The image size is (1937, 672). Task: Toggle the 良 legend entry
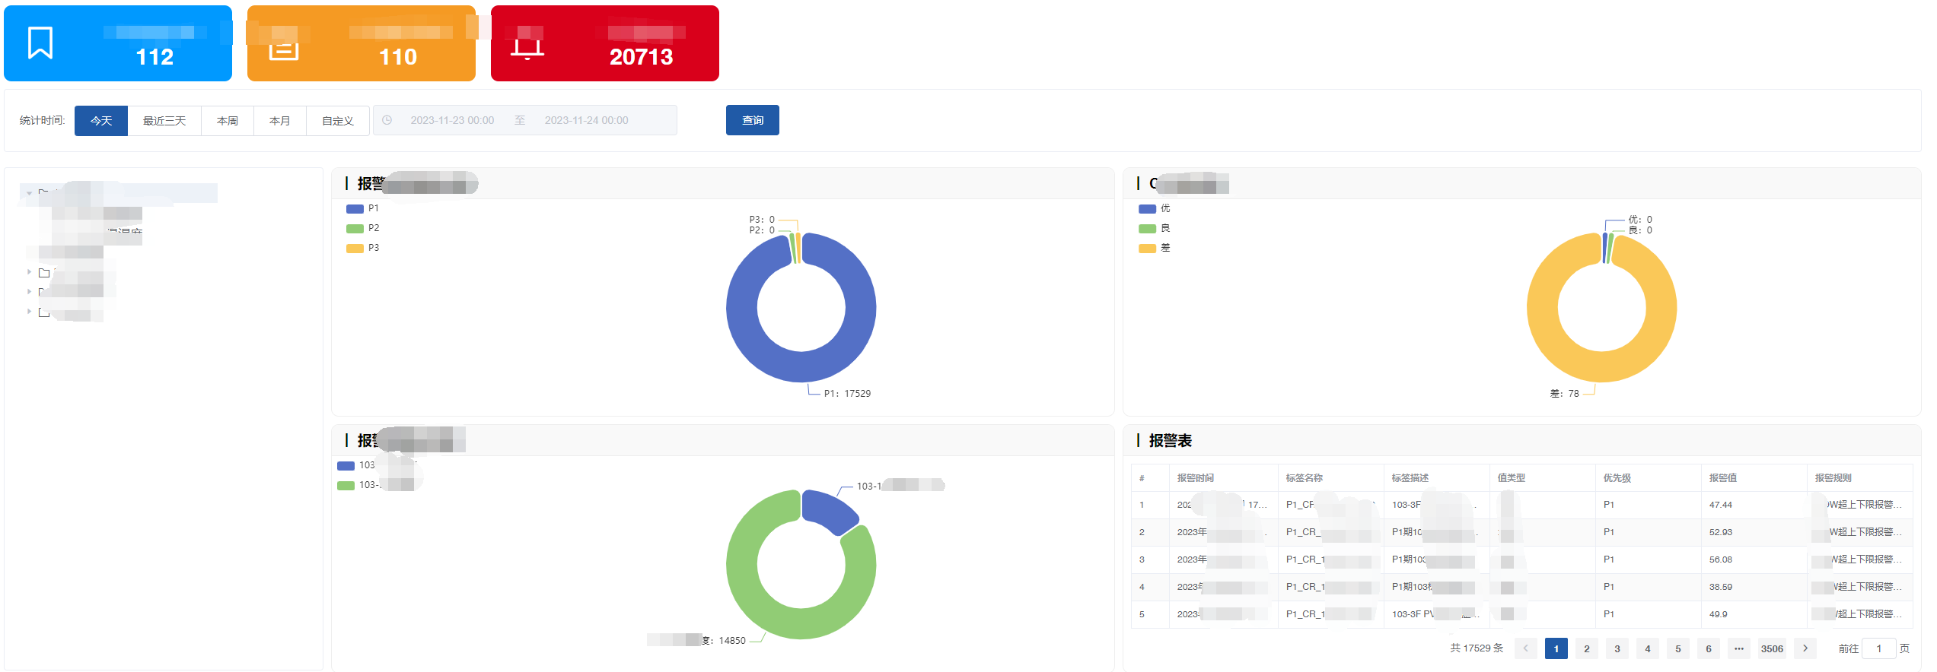(1155, 228)
